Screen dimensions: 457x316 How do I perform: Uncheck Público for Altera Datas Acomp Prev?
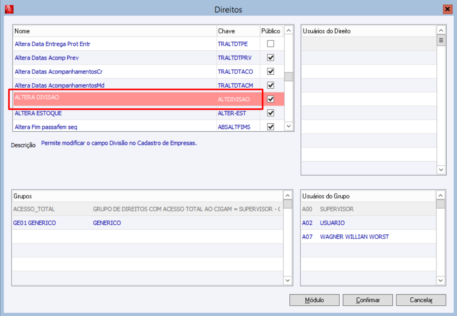271,57
